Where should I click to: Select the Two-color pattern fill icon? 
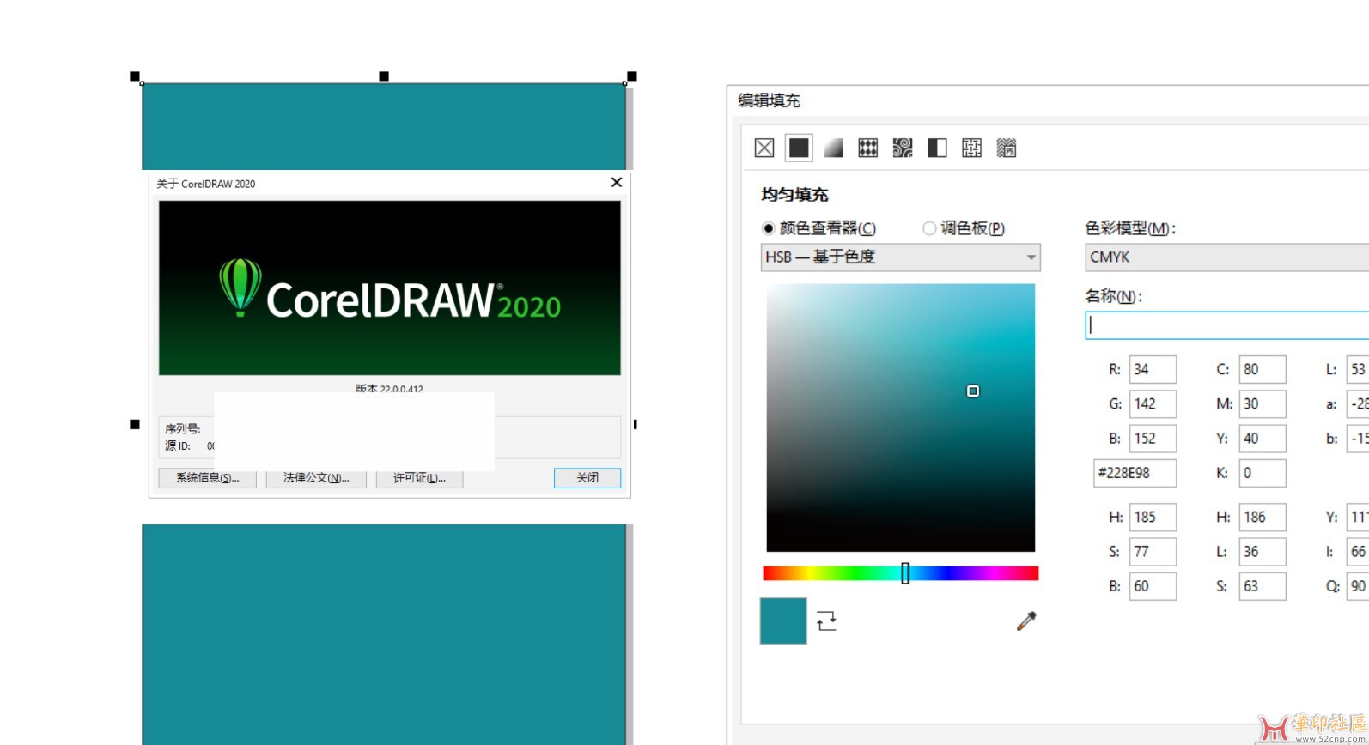tap(937, 148)
